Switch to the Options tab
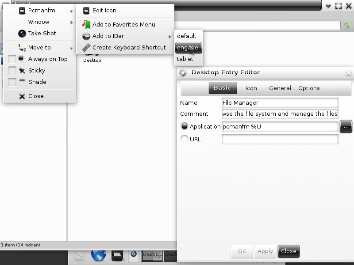This screenshot has width=354, height=265. [x=309, y=88]
